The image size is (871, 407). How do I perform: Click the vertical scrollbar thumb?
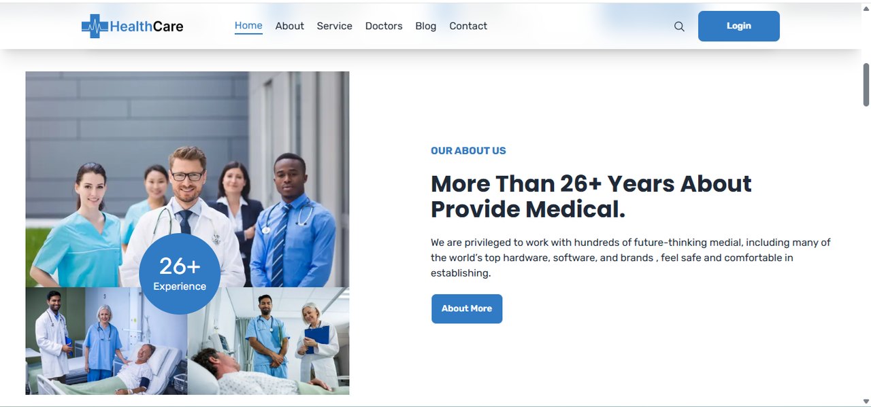click(x=866, y=85)
